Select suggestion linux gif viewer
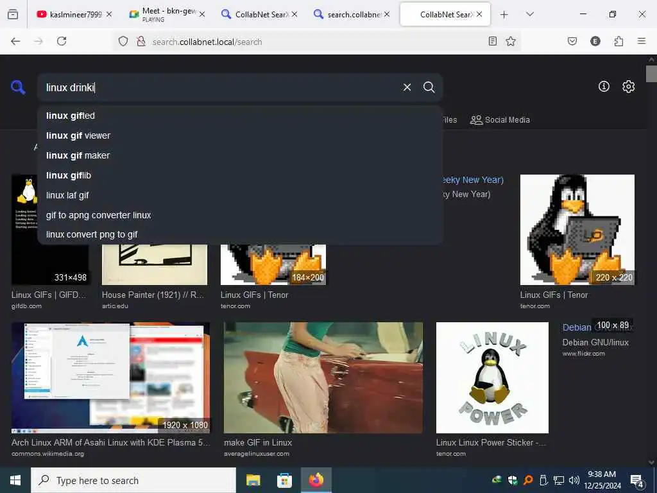Image resolution: width=657 pixels, height=493 pixels. pos(240,135)
